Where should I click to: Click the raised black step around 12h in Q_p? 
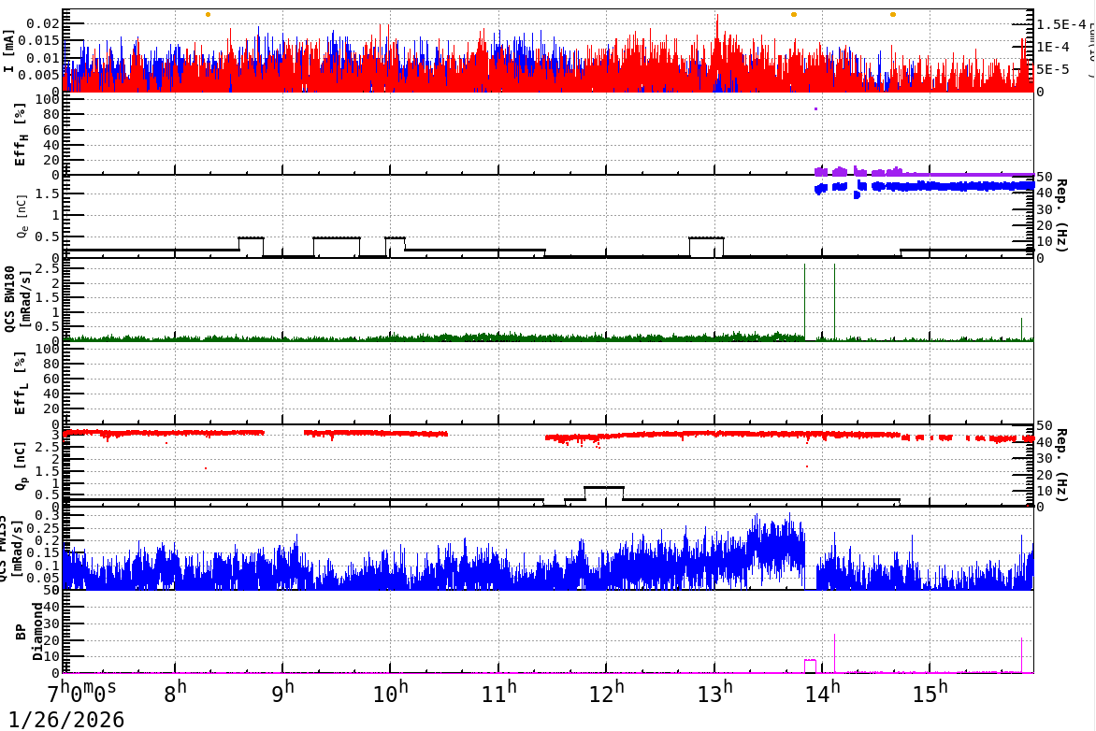[604, 487]
